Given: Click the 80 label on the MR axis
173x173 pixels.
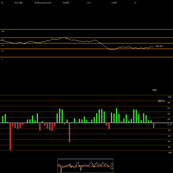Looking at the screenshot, I should [x=169, y=103].
